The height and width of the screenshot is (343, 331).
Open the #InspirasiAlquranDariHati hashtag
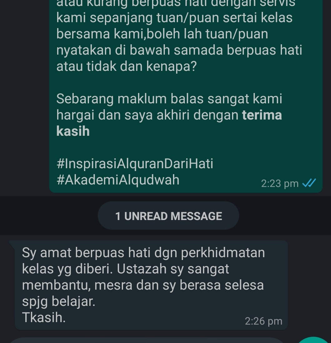(x=135, y=164)
